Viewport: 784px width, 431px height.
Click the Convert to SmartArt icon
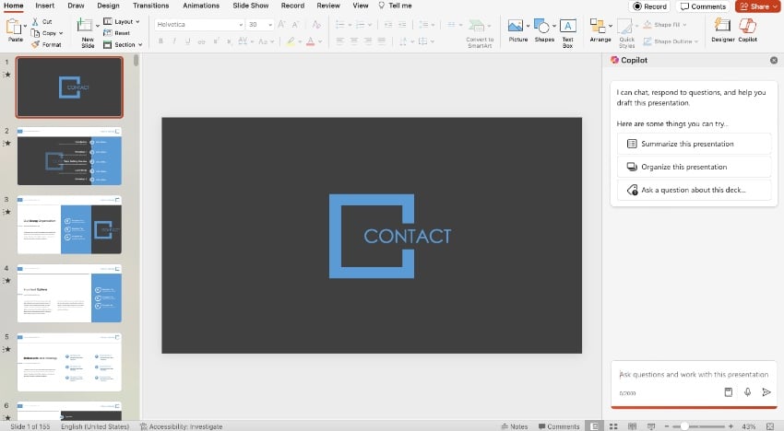(x=480, y=26)
